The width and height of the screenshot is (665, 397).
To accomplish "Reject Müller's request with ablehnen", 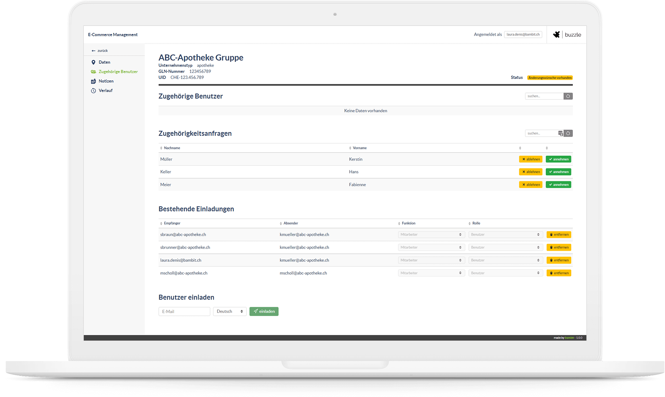I will click(x=531, y=159).
